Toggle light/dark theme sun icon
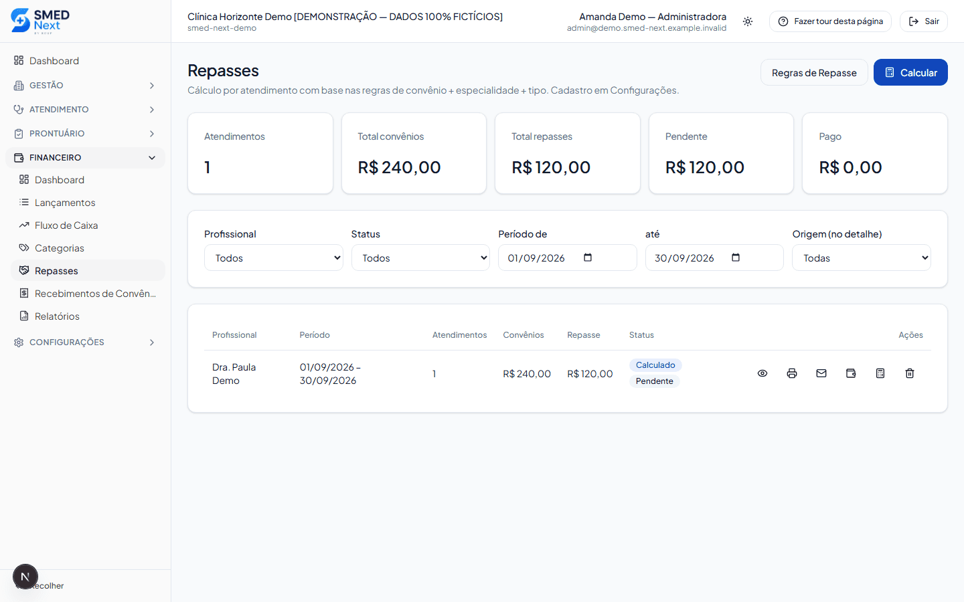This screenshot has width=964, height=602. [x=748, y=21]
